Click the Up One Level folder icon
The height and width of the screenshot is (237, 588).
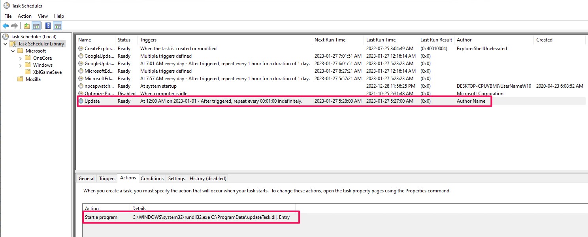tap(26, 26)
